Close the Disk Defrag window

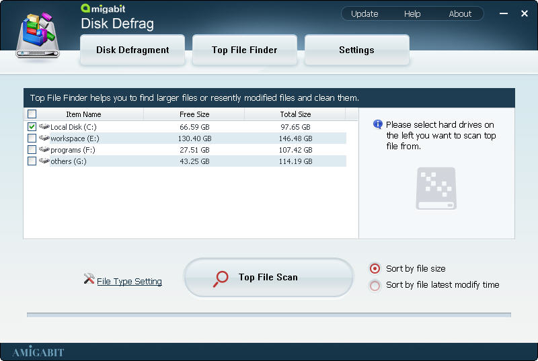point(525,13)
